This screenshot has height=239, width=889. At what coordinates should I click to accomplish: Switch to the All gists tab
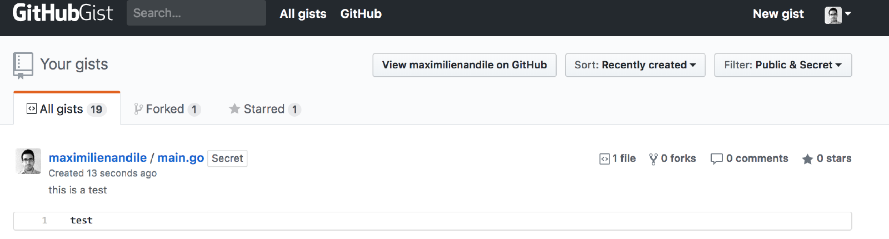[67, 109]
